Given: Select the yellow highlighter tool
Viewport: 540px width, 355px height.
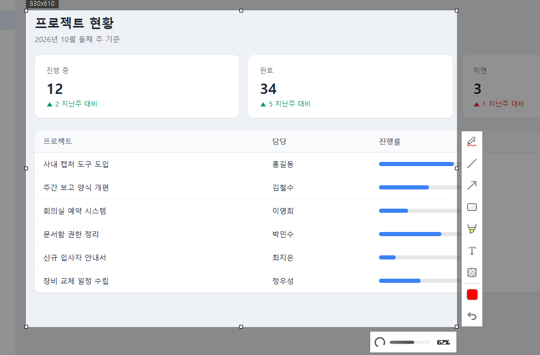Looking at the screenshot, I should coord(472,229).
